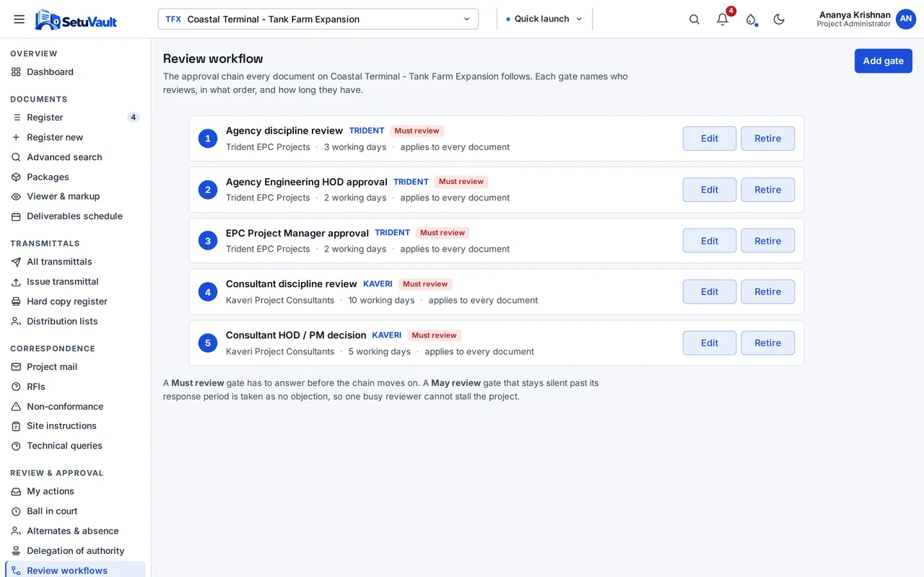Open notifications bell with 4 badge
This screenshot has height=577, width=924.
[723, 19]
